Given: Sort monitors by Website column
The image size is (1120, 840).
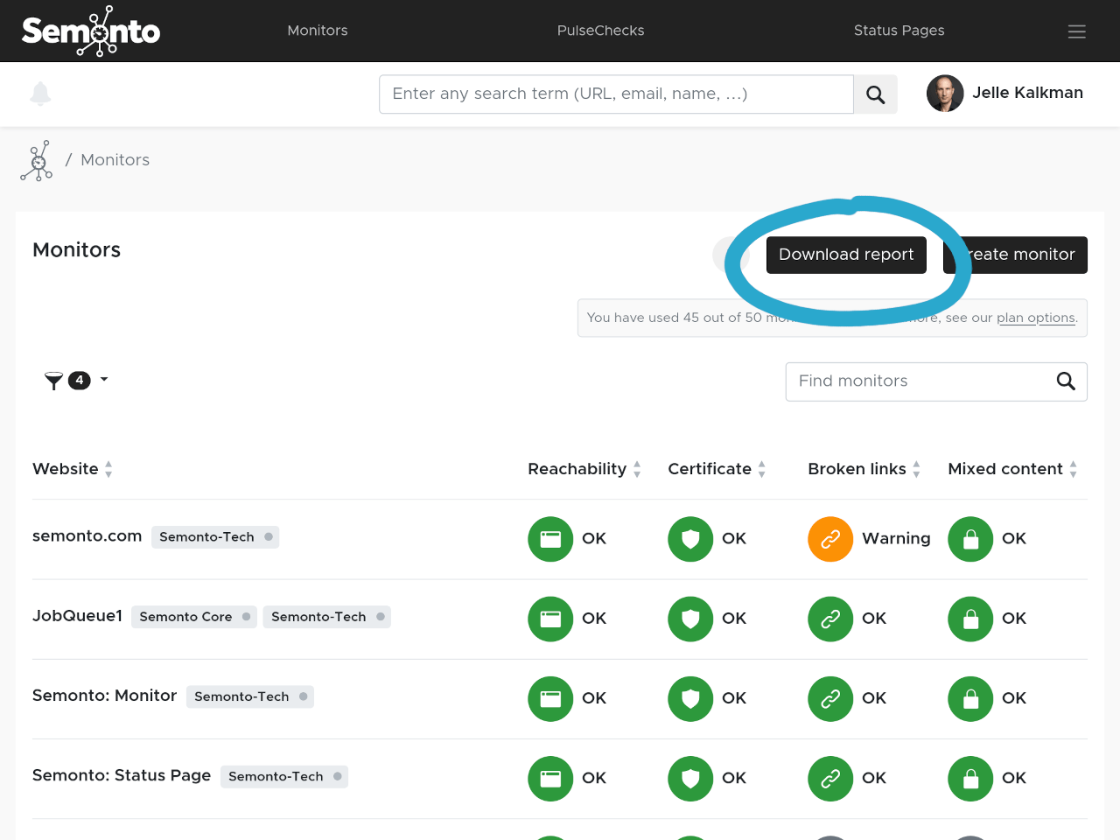Looking at the screenshot, I should pos(73,469).
